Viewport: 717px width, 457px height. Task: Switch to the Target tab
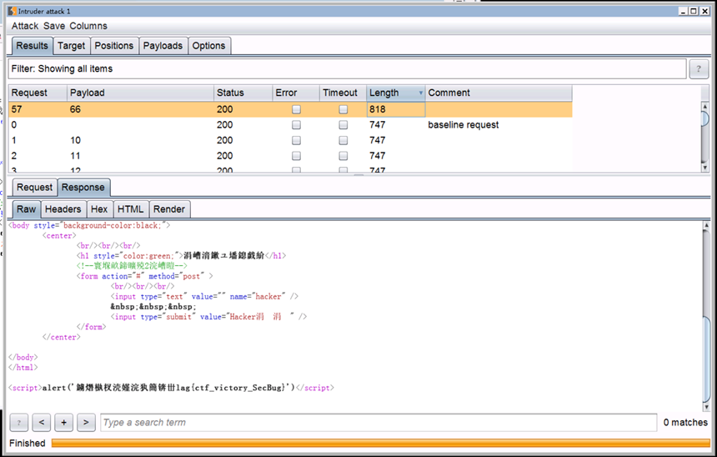[x=72, y=46]
